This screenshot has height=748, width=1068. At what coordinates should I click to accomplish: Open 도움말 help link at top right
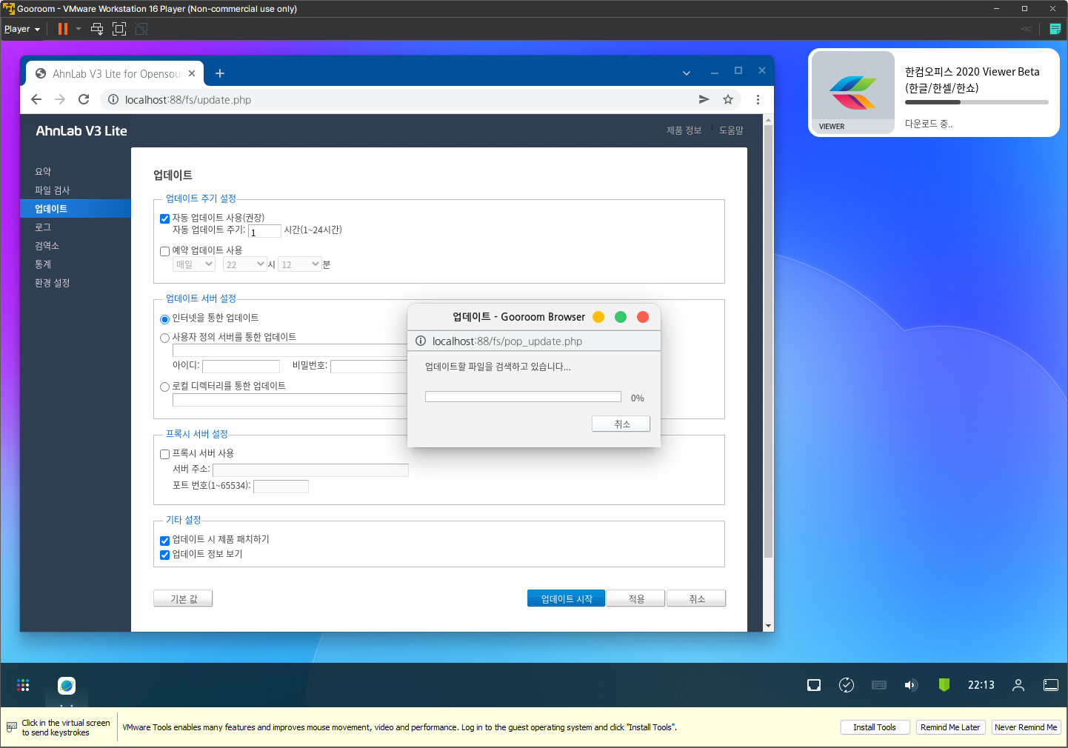tap(731, 130)
